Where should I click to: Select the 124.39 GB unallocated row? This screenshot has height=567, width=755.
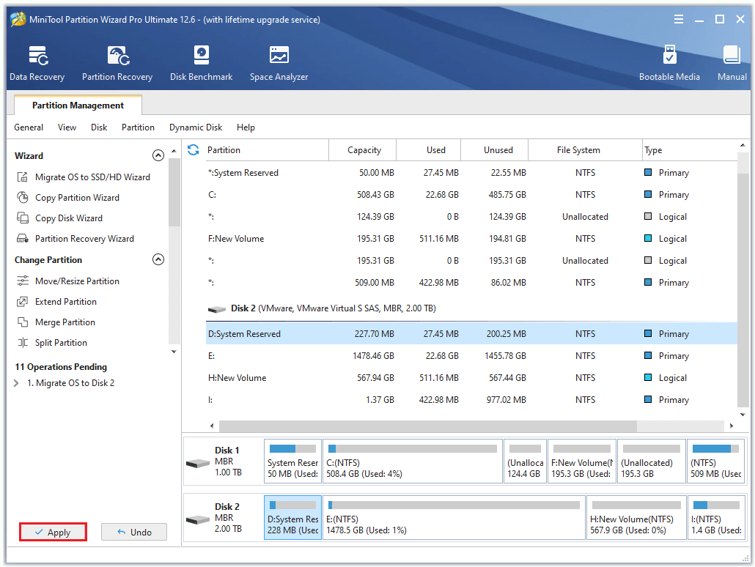click(x=471, y=217)
